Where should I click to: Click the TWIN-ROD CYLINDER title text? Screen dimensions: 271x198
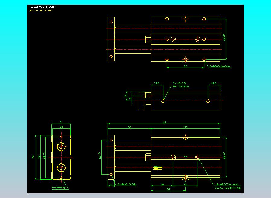[42, 8]
